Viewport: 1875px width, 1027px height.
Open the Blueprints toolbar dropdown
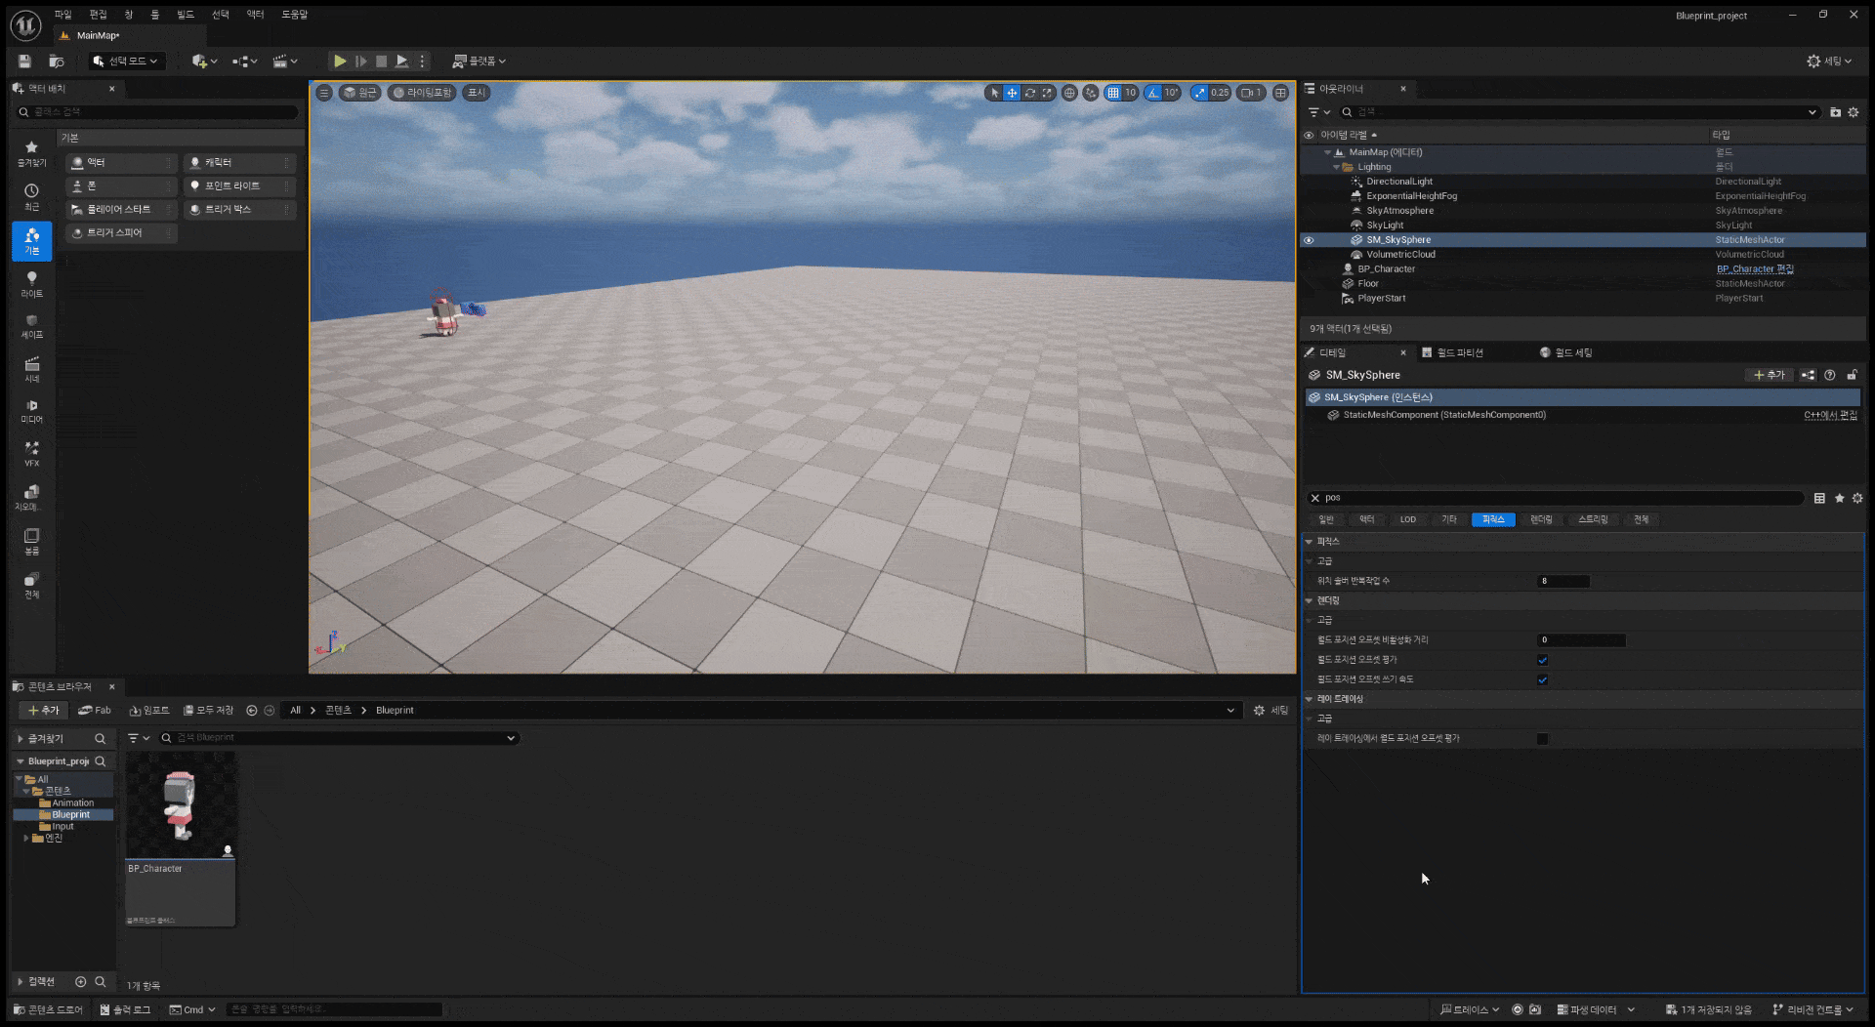(x=244, y=61)
